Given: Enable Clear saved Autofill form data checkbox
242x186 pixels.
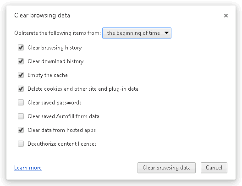Looking at the screenshot, I should (x=21, y=116).
